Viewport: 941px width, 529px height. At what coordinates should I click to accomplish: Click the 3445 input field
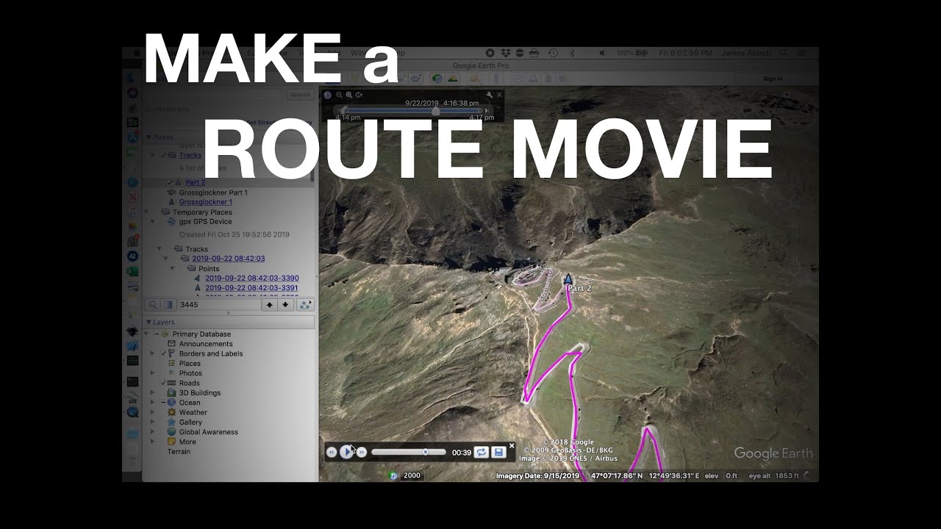(x=219, y=305)
